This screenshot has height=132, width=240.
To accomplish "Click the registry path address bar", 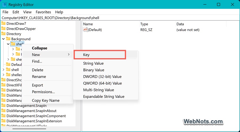I will (x=120, y=18).
